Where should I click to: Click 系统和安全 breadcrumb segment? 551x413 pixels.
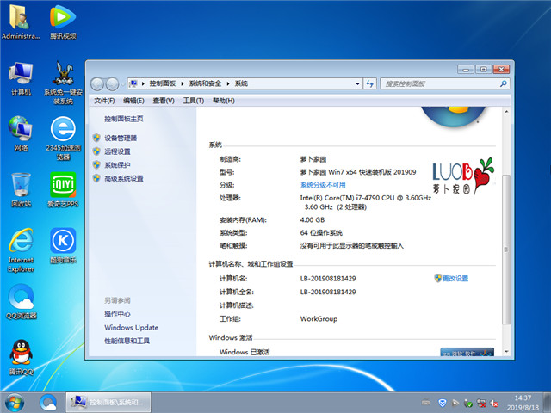[205, 83]
